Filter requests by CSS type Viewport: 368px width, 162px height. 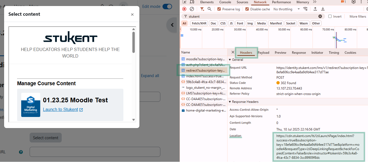(223, 23)
